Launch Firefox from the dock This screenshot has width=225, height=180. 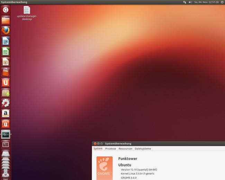pos(6,30)
